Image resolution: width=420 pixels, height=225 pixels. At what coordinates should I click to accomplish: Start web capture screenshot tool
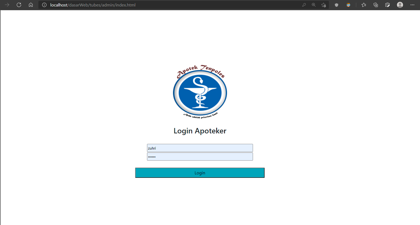388,5
